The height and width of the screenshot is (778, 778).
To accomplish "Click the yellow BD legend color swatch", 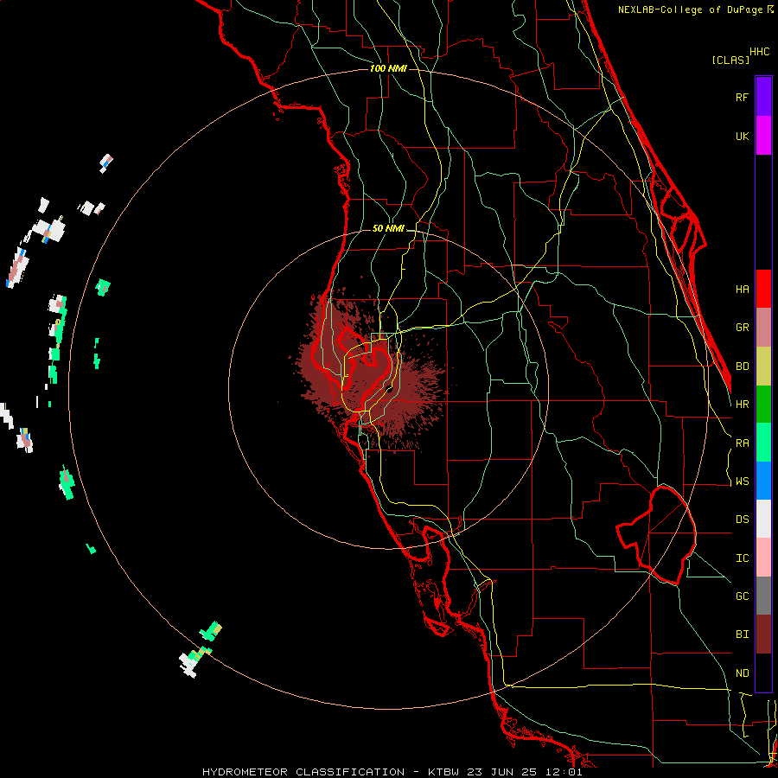I will 763,367.
